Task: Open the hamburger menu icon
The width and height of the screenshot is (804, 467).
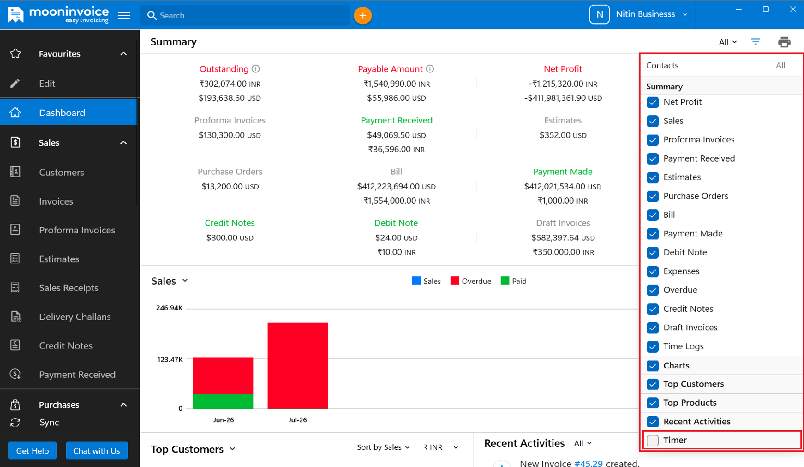Action: [x=124, y=16]
